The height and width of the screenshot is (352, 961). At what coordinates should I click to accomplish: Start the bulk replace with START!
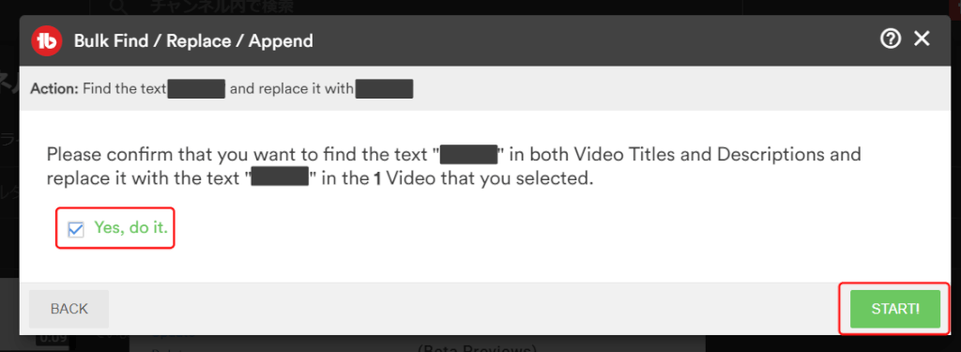pyautogui.click(x=895, y=309)
